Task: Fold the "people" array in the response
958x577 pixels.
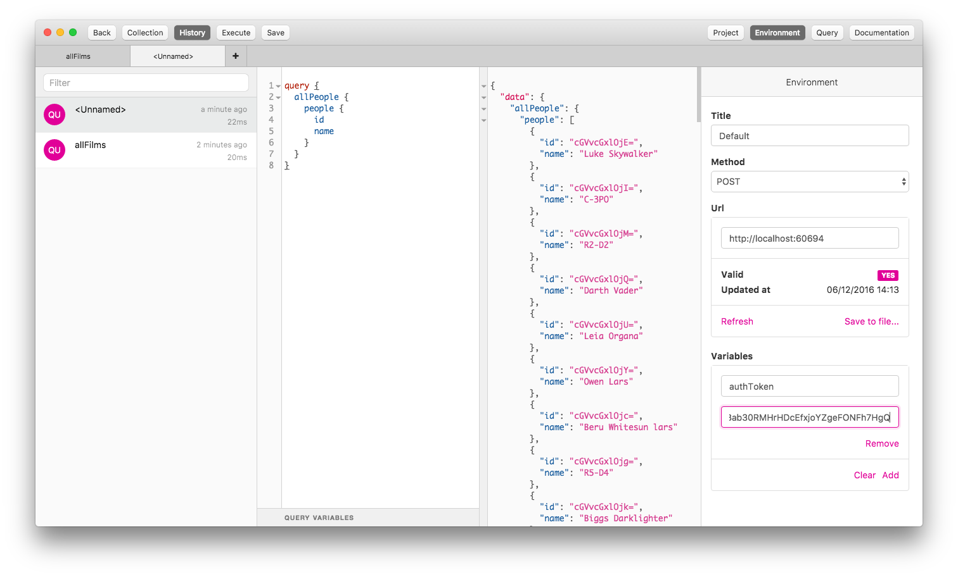Action: coord(484,120)
